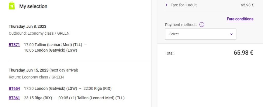Click the 17:00 Tallinn (Lennart Meri) departure text

(53, 45)
